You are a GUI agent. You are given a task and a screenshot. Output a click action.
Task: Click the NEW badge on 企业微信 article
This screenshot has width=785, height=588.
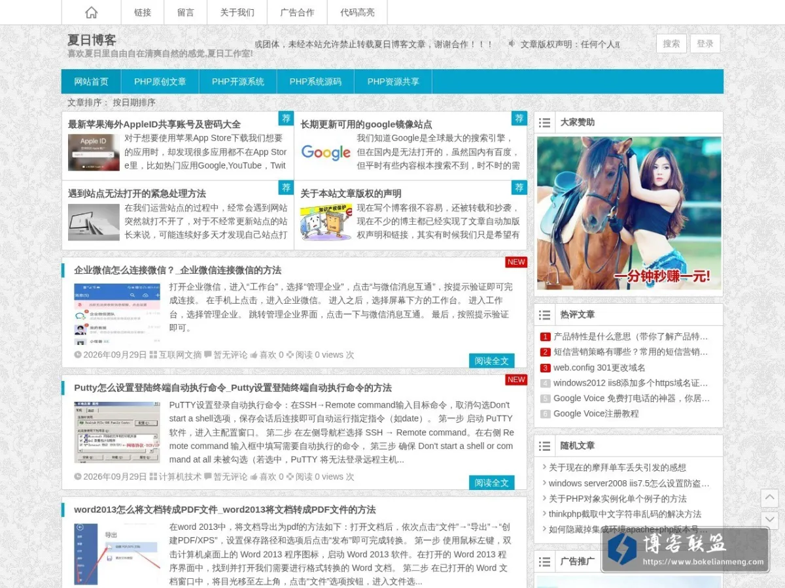point(516,262)
